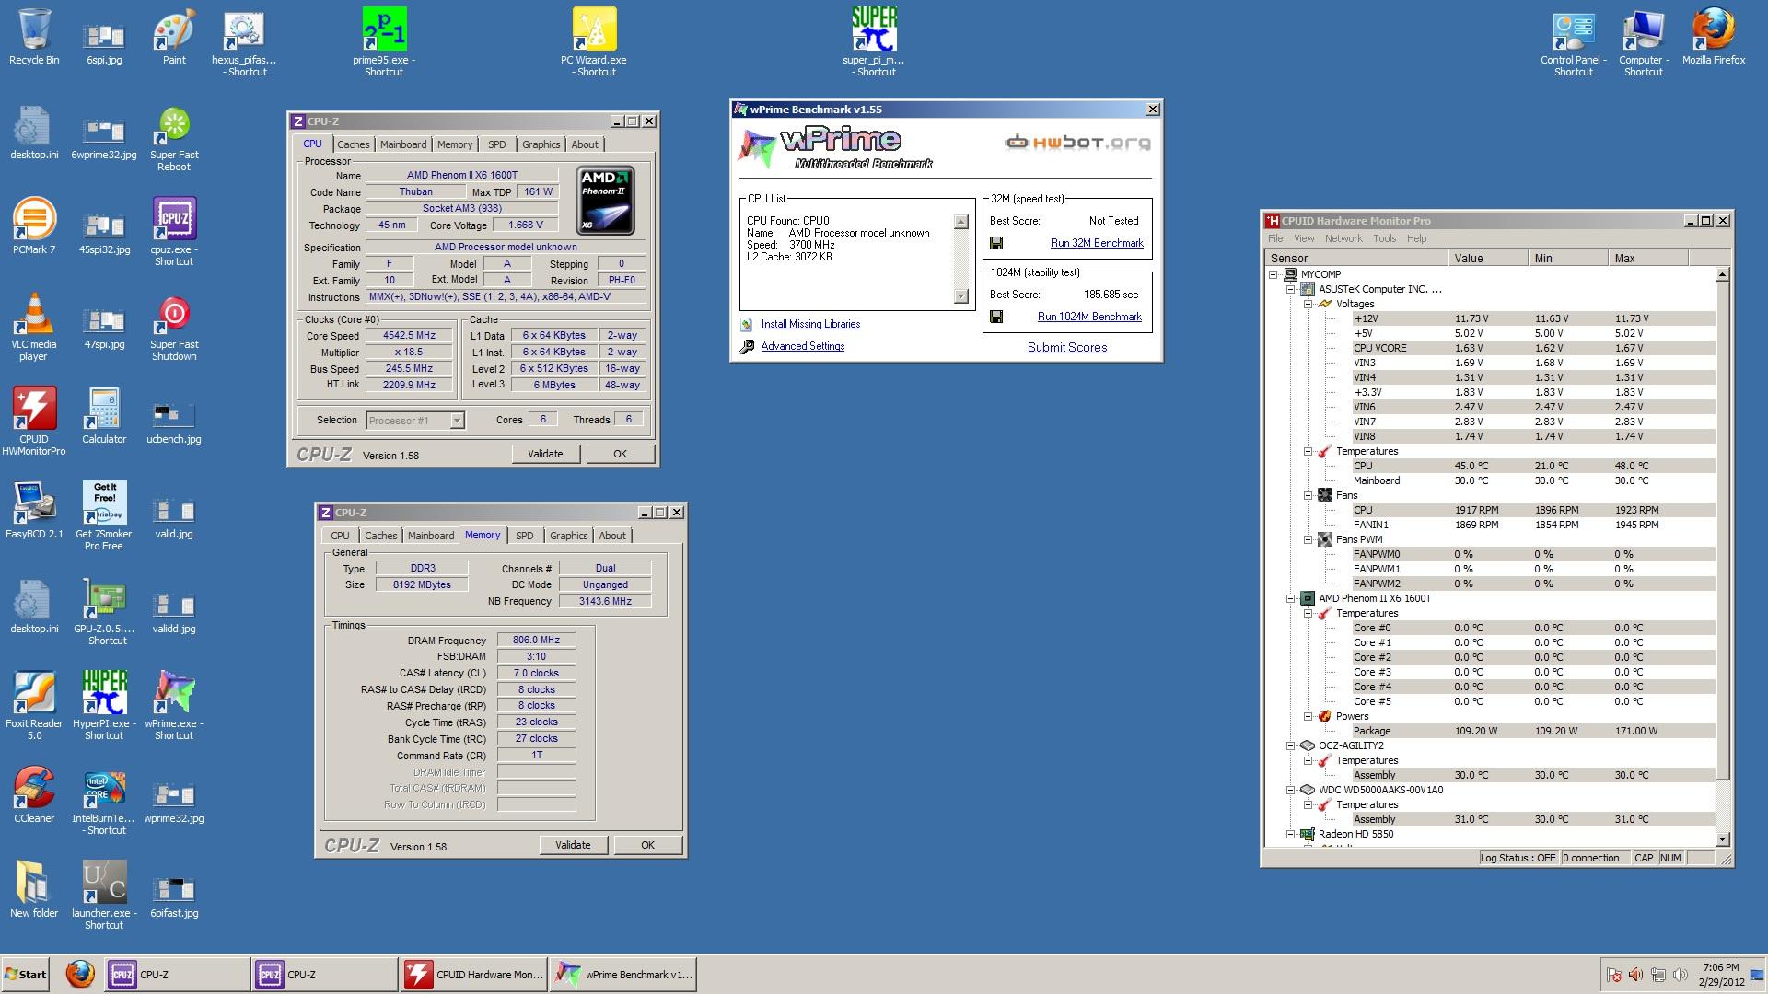
Task: Click the save icon beside Run 1024M Benchmark
Action: click(x=996, y=317)
